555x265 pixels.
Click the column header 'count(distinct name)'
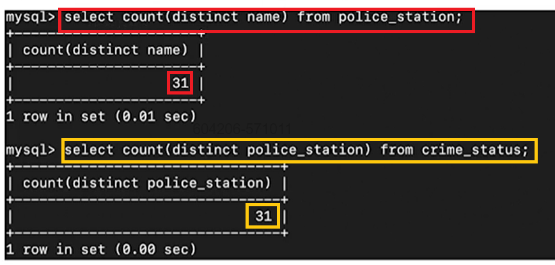click(105, 50)
